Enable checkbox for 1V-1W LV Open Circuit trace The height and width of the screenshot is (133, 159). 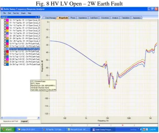(x=5, y=23)
